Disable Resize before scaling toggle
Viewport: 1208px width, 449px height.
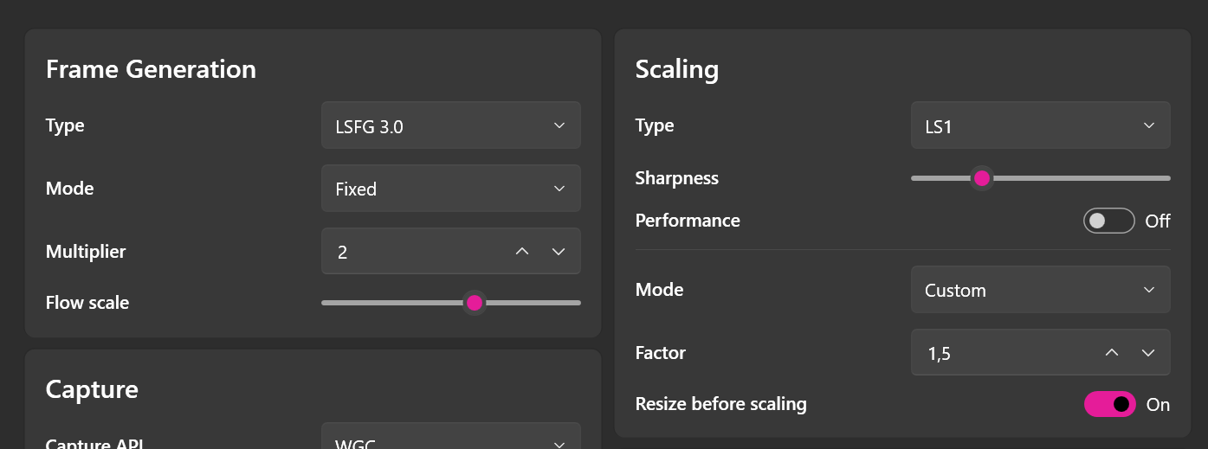(1109, 404)
